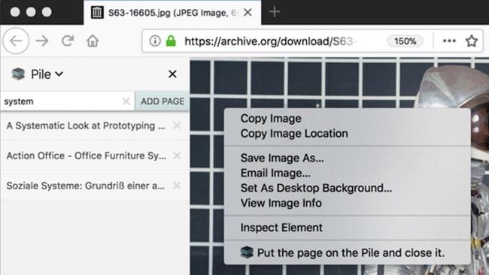
Task: Open the 'Soziale Systeme: Grundriß' pile entry
Action: coord(86,186)
